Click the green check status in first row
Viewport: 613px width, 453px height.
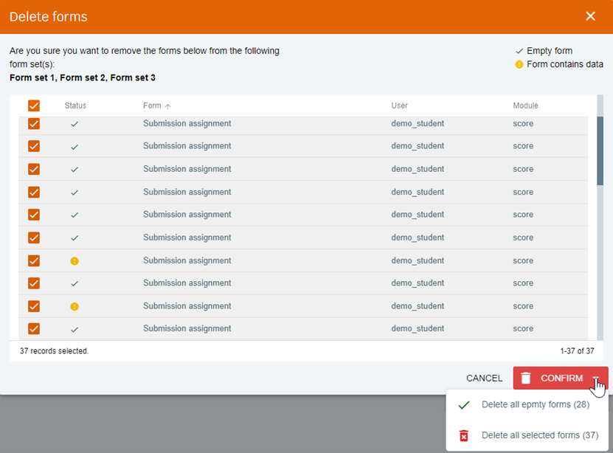(x=75, y=124)
